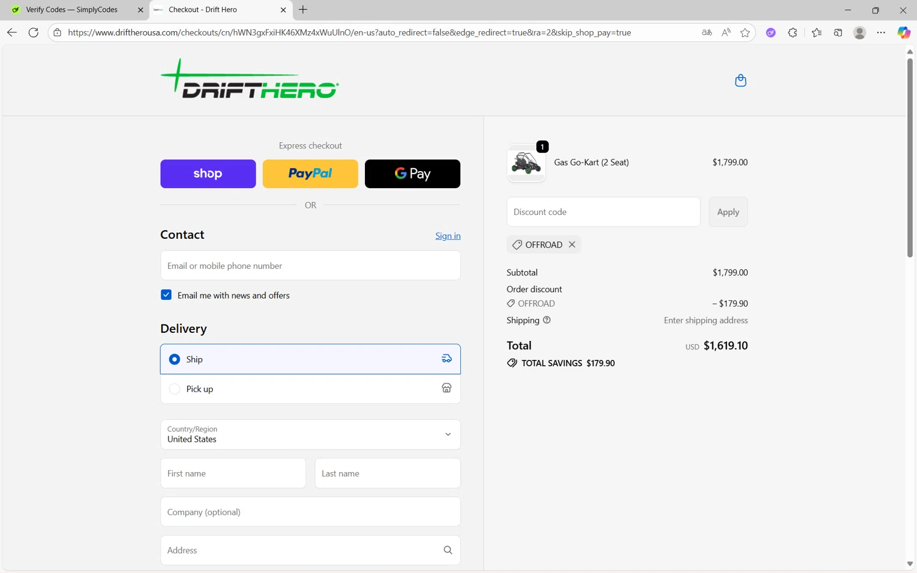The image size is (917, 573).
Task: Click the Address input field
Action: point(311,550)
